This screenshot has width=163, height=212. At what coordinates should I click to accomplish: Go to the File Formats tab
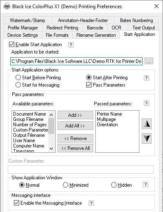[x=57, y=35]
